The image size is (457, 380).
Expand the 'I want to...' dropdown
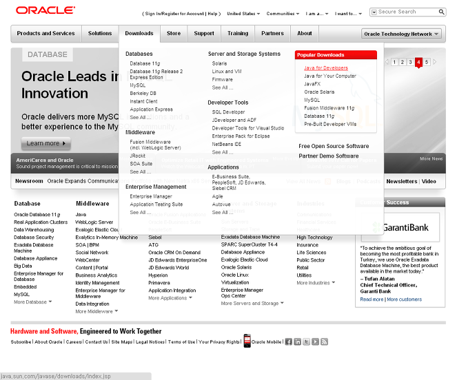pyautogui.click(x=348, y=14)
